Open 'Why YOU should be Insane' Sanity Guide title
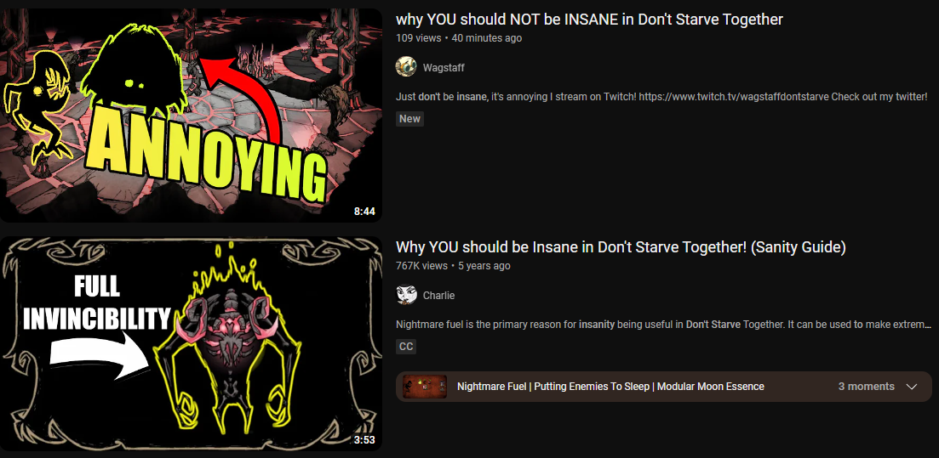Screen dimensions: 939x458 point(621,247)
